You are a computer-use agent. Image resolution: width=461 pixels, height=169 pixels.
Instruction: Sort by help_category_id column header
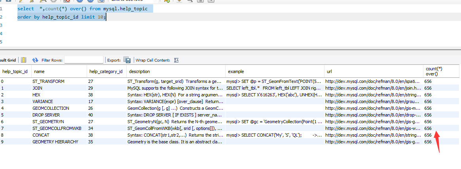coord(107,71)
